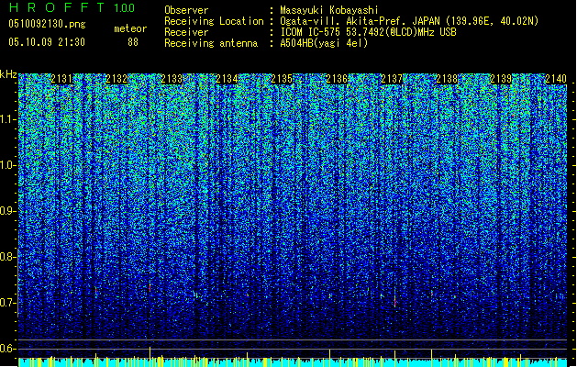Viewport: 577px width, 367px height.
Task: Click the Receiving antenna label
Action: click(x=211, y=43)
